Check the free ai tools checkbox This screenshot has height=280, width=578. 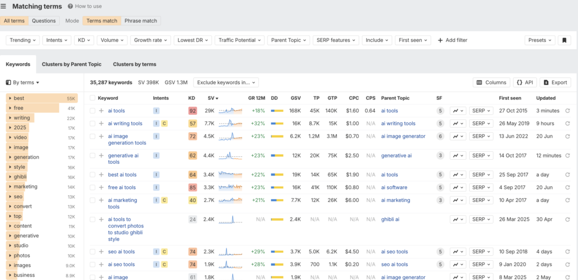click(x=93, y=187)
